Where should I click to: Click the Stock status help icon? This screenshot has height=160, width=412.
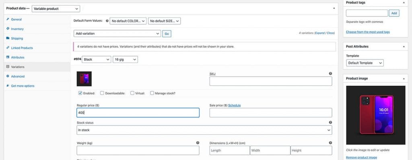click(x=330, y=122)
